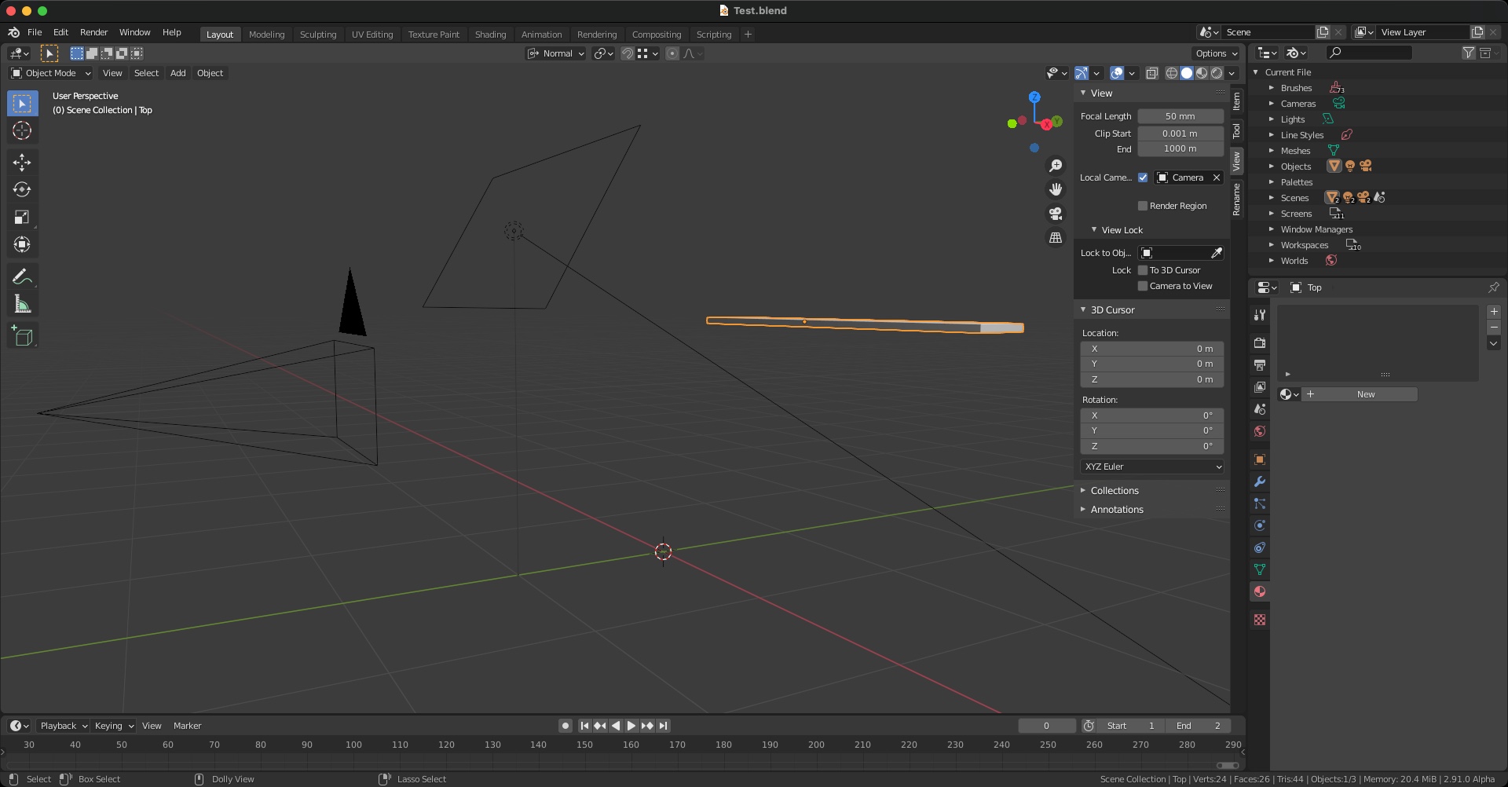Screen dimensions: 1508x787
Task: Click the zoom view magnifier icon
Action: pos(1056,166)
